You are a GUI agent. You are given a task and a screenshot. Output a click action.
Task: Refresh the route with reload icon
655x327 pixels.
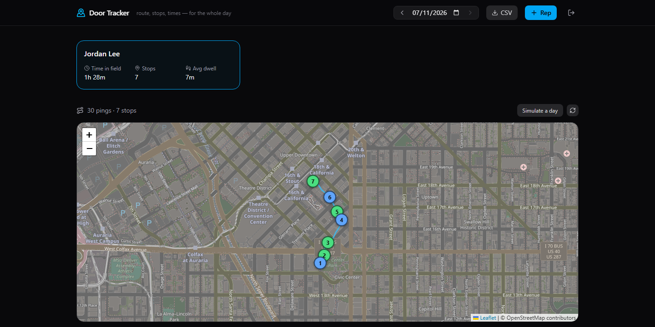tap(573, 110)
